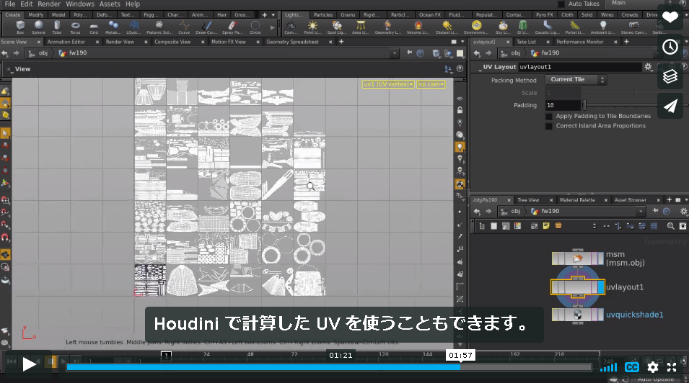Image resolution: width=689 pixels, height=383 pixels.
Task: Open the uv1 UV:vertex viewport dropdown
Action: click(388, 84)
